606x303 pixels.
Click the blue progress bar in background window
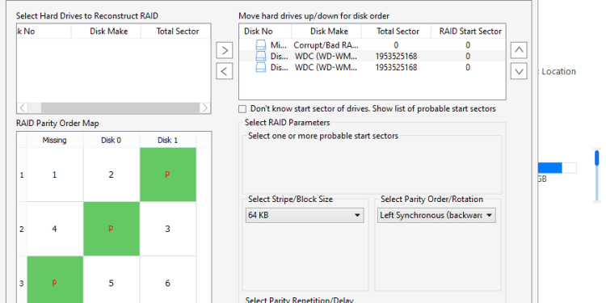coord(549,168)
